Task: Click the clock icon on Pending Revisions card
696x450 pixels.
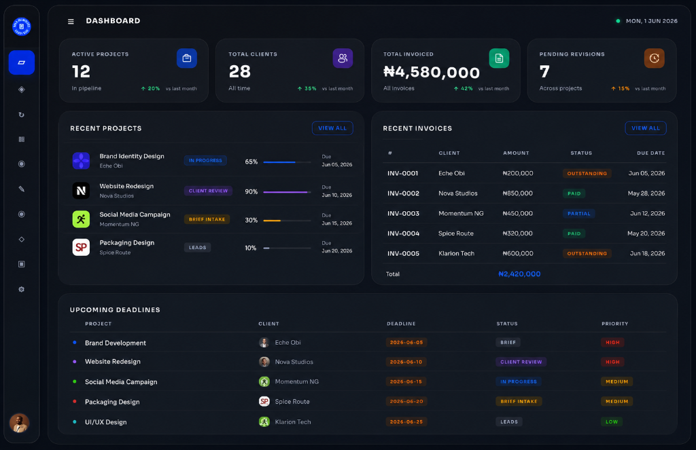Action: pos(655,58)
